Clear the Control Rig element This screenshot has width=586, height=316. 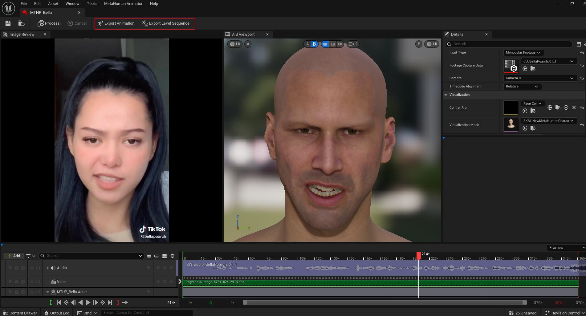(574, 107)
